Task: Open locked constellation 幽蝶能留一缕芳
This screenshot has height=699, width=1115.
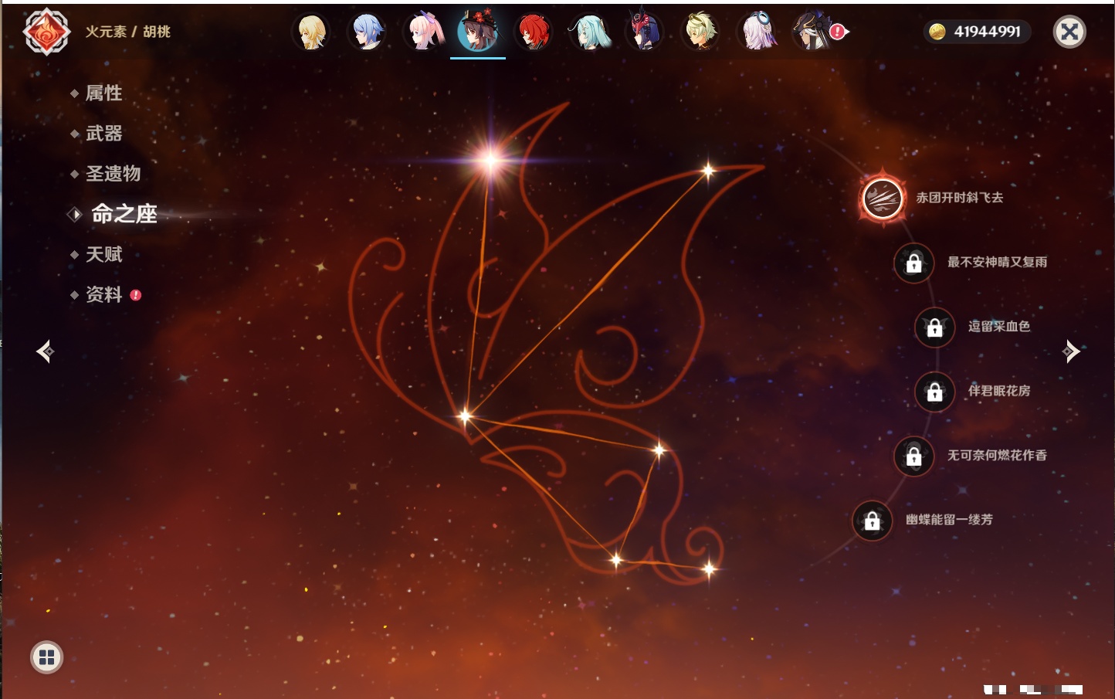Action: (x=872, y=521)
